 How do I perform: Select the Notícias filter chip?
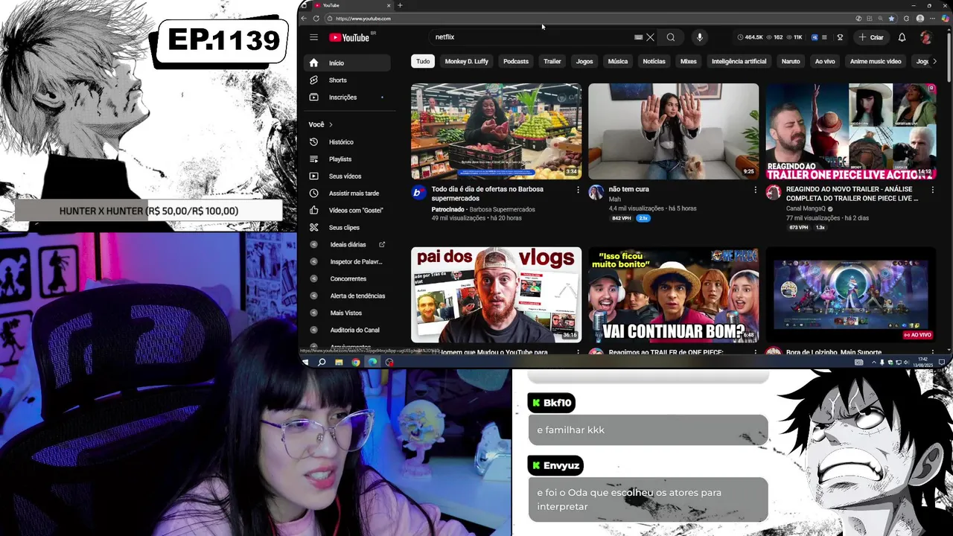(654, 62)
